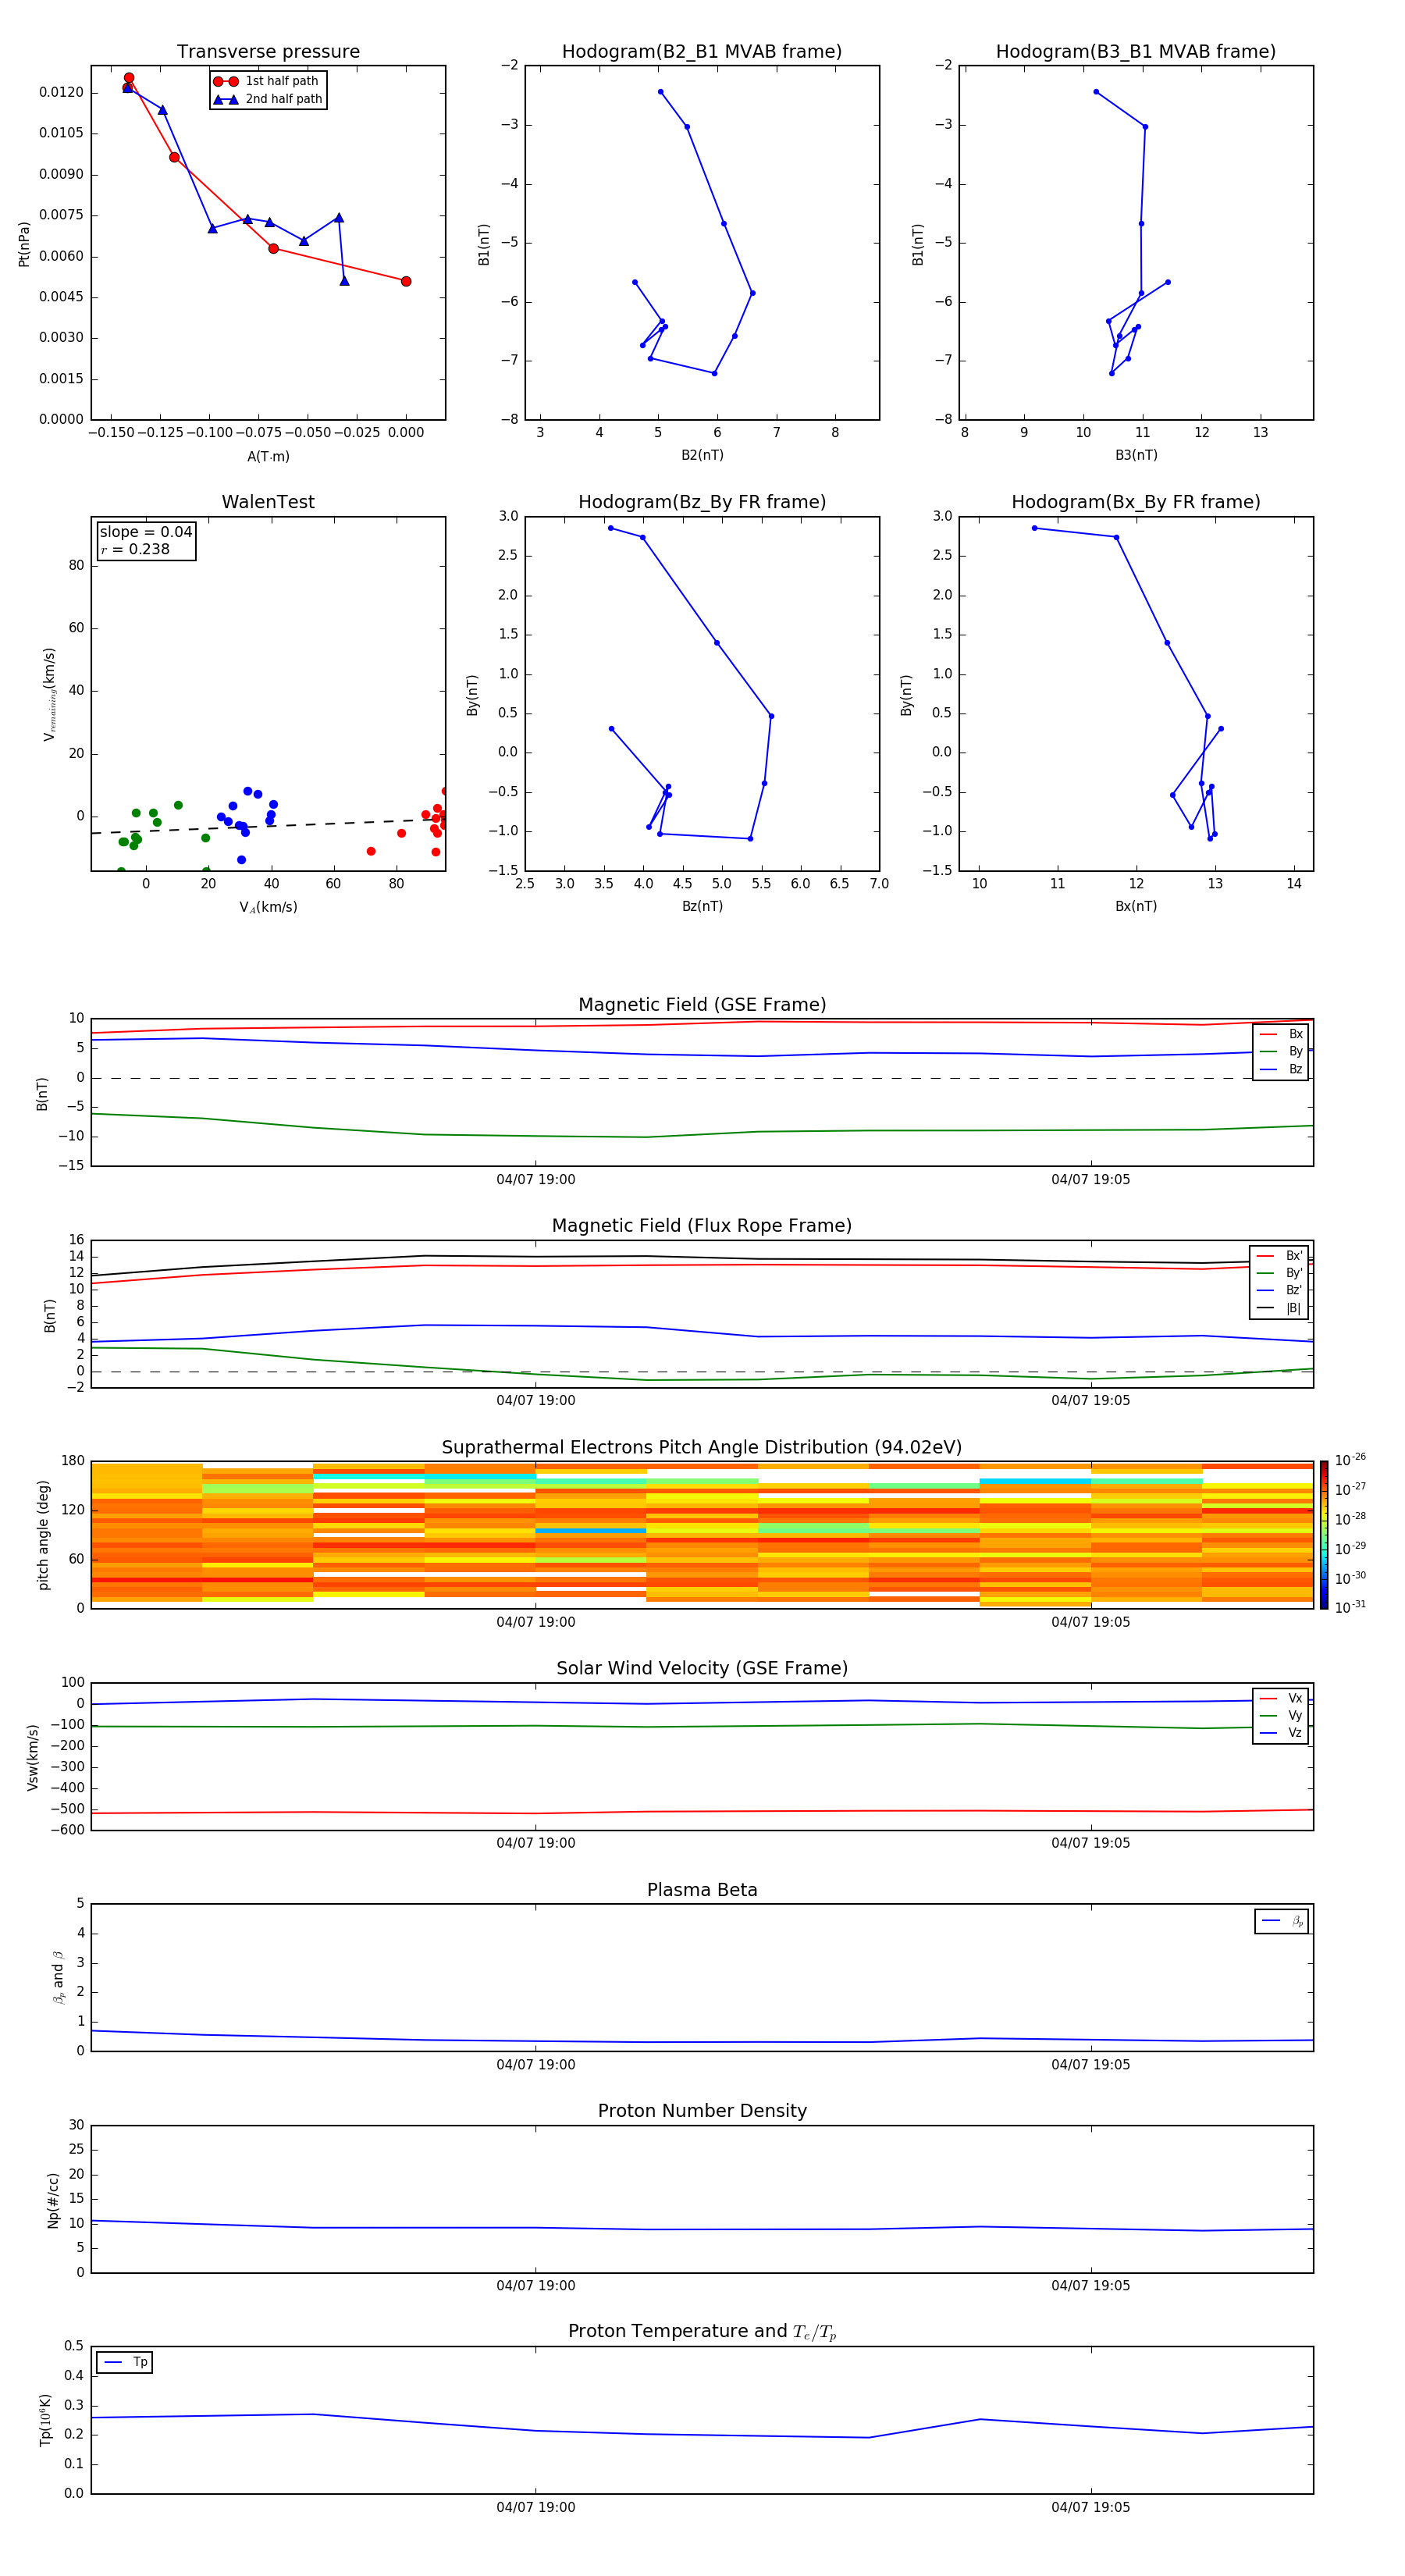Click the 'B3(nT)' x-axis label
The image size is (1405, 2576).
coord(1136,455)
